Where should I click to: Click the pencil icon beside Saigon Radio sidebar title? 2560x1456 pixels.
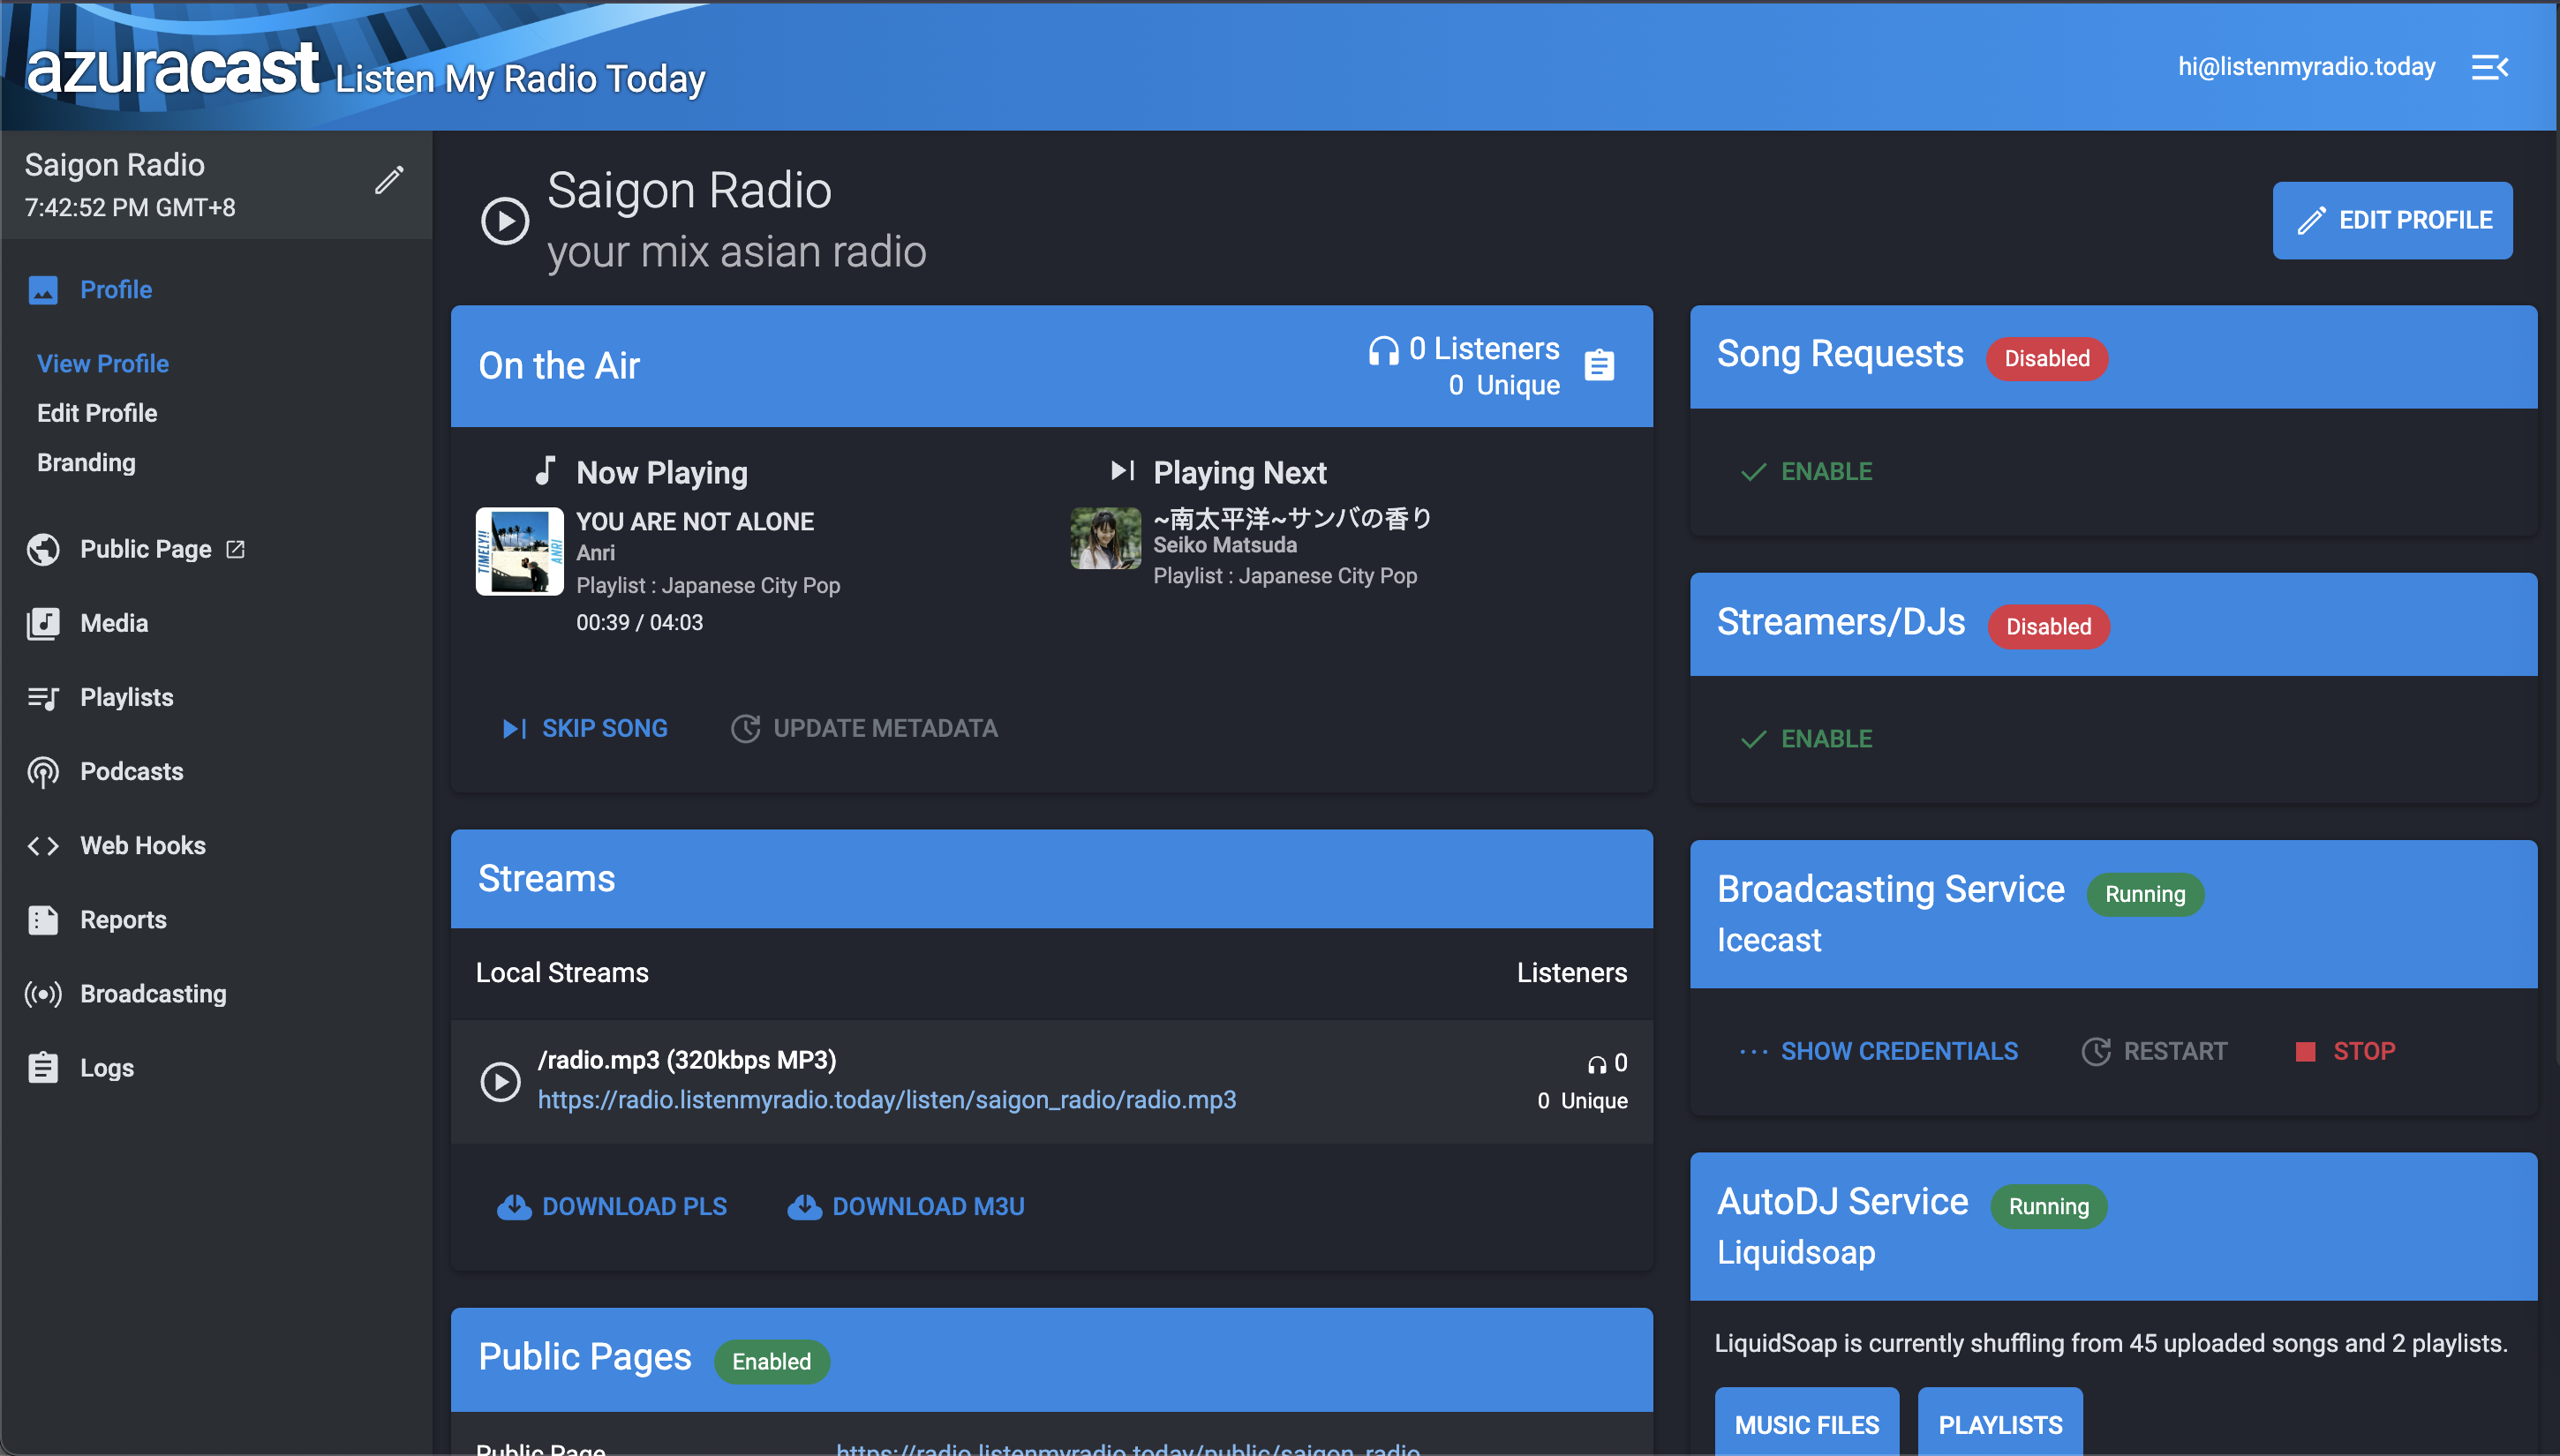click(x=389, y=181)
